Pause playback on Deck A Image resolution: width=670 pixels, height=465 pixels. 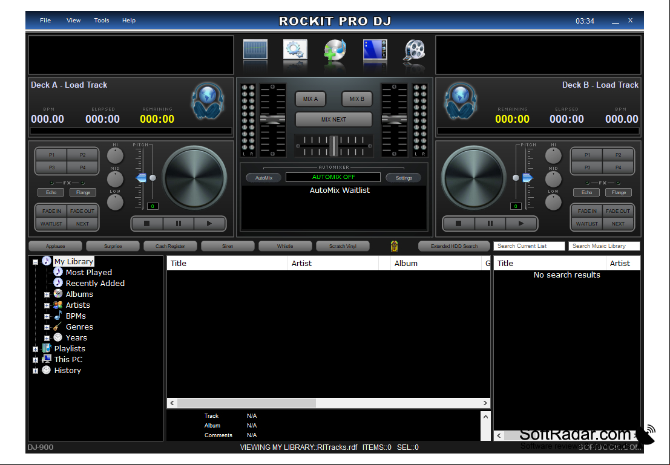(178, 223)
